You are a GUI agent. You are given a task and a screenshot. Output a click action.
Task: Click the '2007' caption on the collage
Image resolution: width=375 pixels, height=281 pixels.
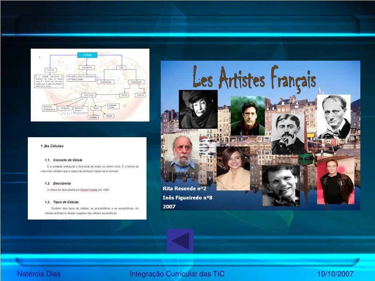pos(169,207)
